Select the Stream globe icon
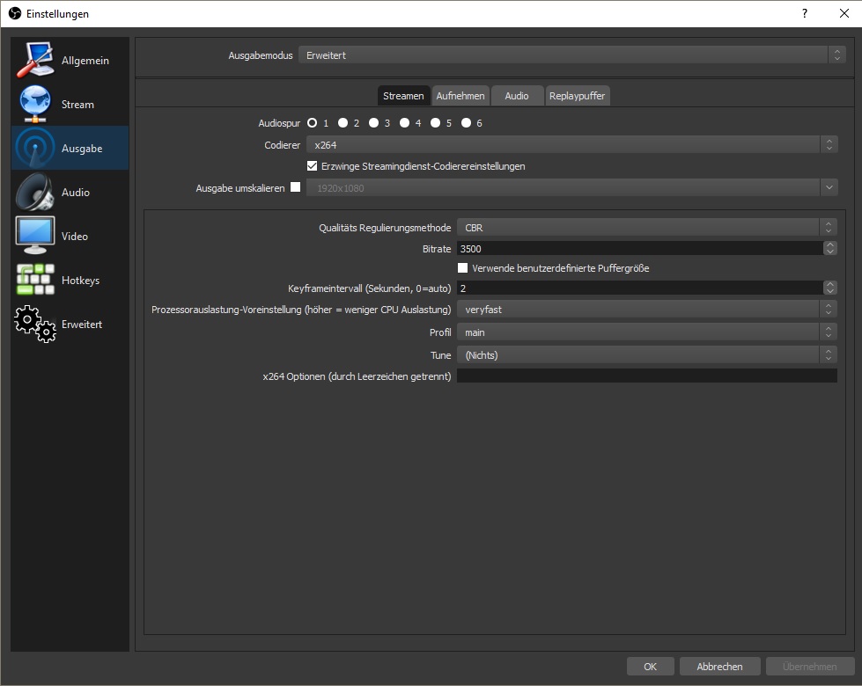862x686 pixels. [35, 105]
